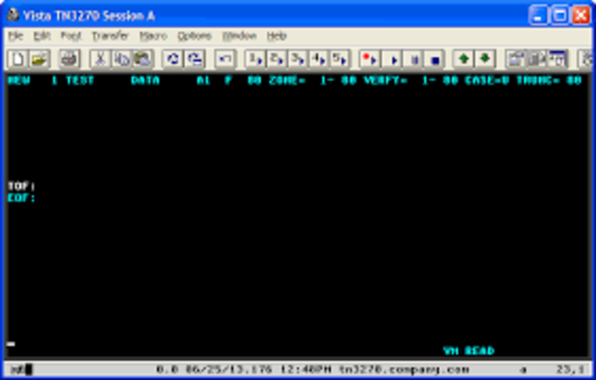The image size is (596, 380).
Task: Copy selection with the copy icon
Action: 122,59
